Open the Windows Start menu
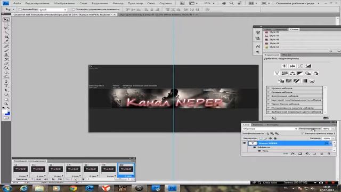 click(x=7, y=188)
